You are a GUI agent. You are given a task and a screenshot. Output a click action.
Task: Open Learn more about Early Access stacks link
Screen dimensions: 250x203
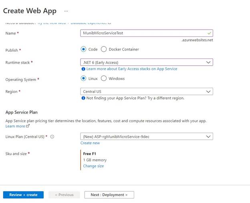pyautogui.click(x=132, y=69)
